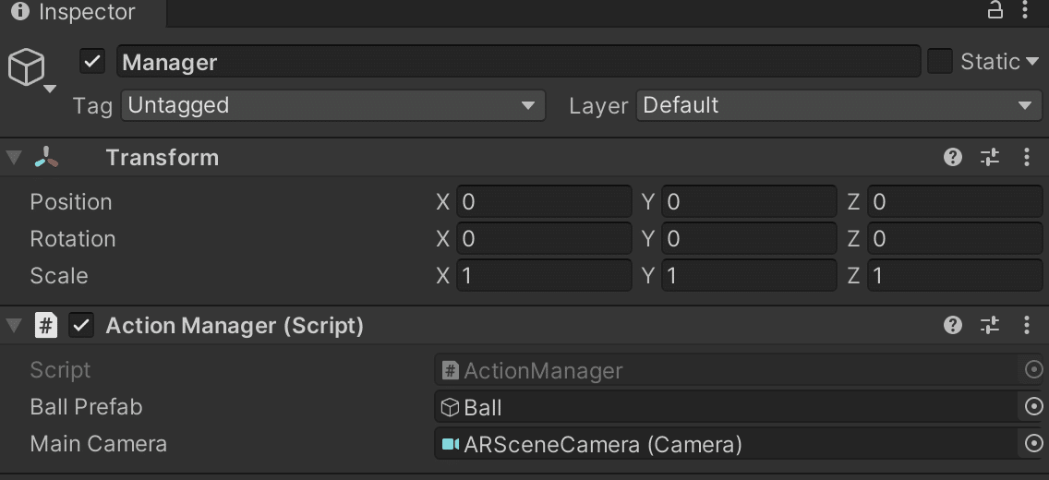Open Transform component more options menu

(x=1027, y=158)
